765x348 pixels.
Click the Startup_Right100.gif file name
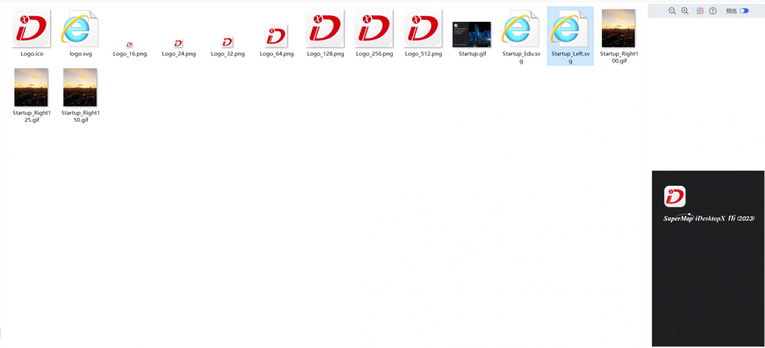(x=619, y=57)
